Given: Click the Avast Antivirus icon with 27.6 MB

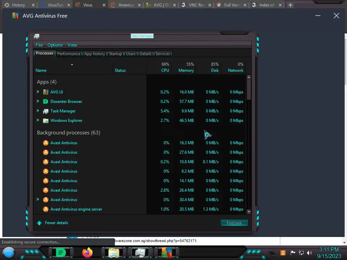Looking at the screenshot, I should coord(46,152).
